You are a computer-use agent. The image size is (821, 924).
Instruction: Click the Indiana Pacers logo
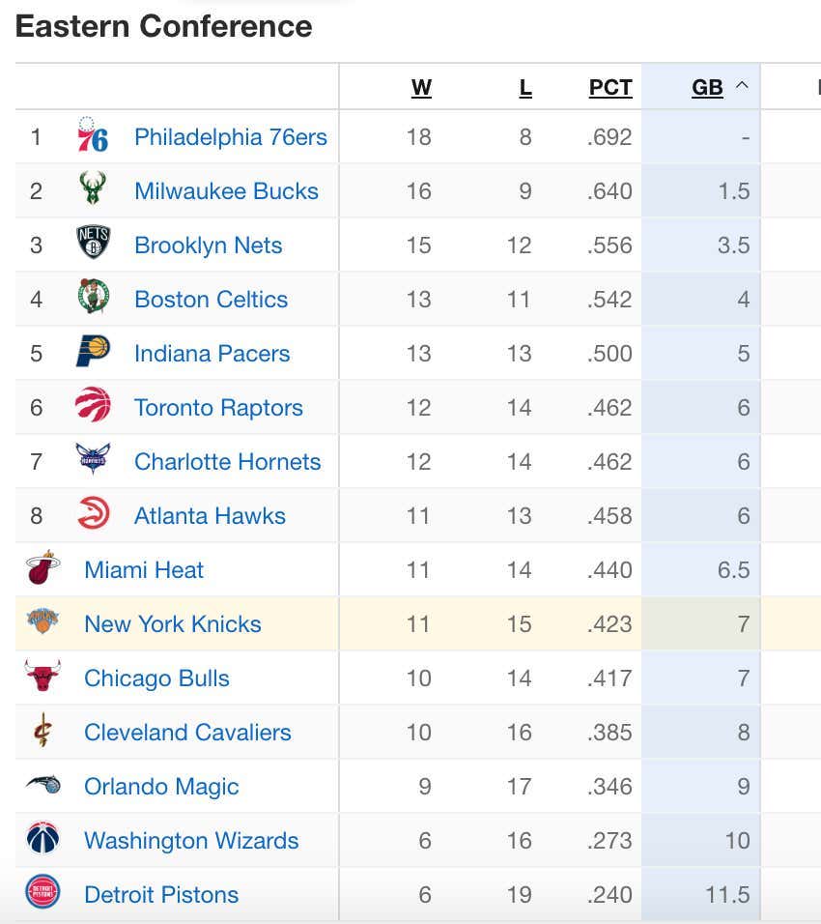93,351
